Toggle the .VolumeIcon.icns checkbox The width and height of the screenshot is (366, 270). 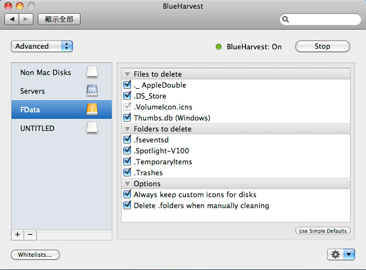(127, 106)
